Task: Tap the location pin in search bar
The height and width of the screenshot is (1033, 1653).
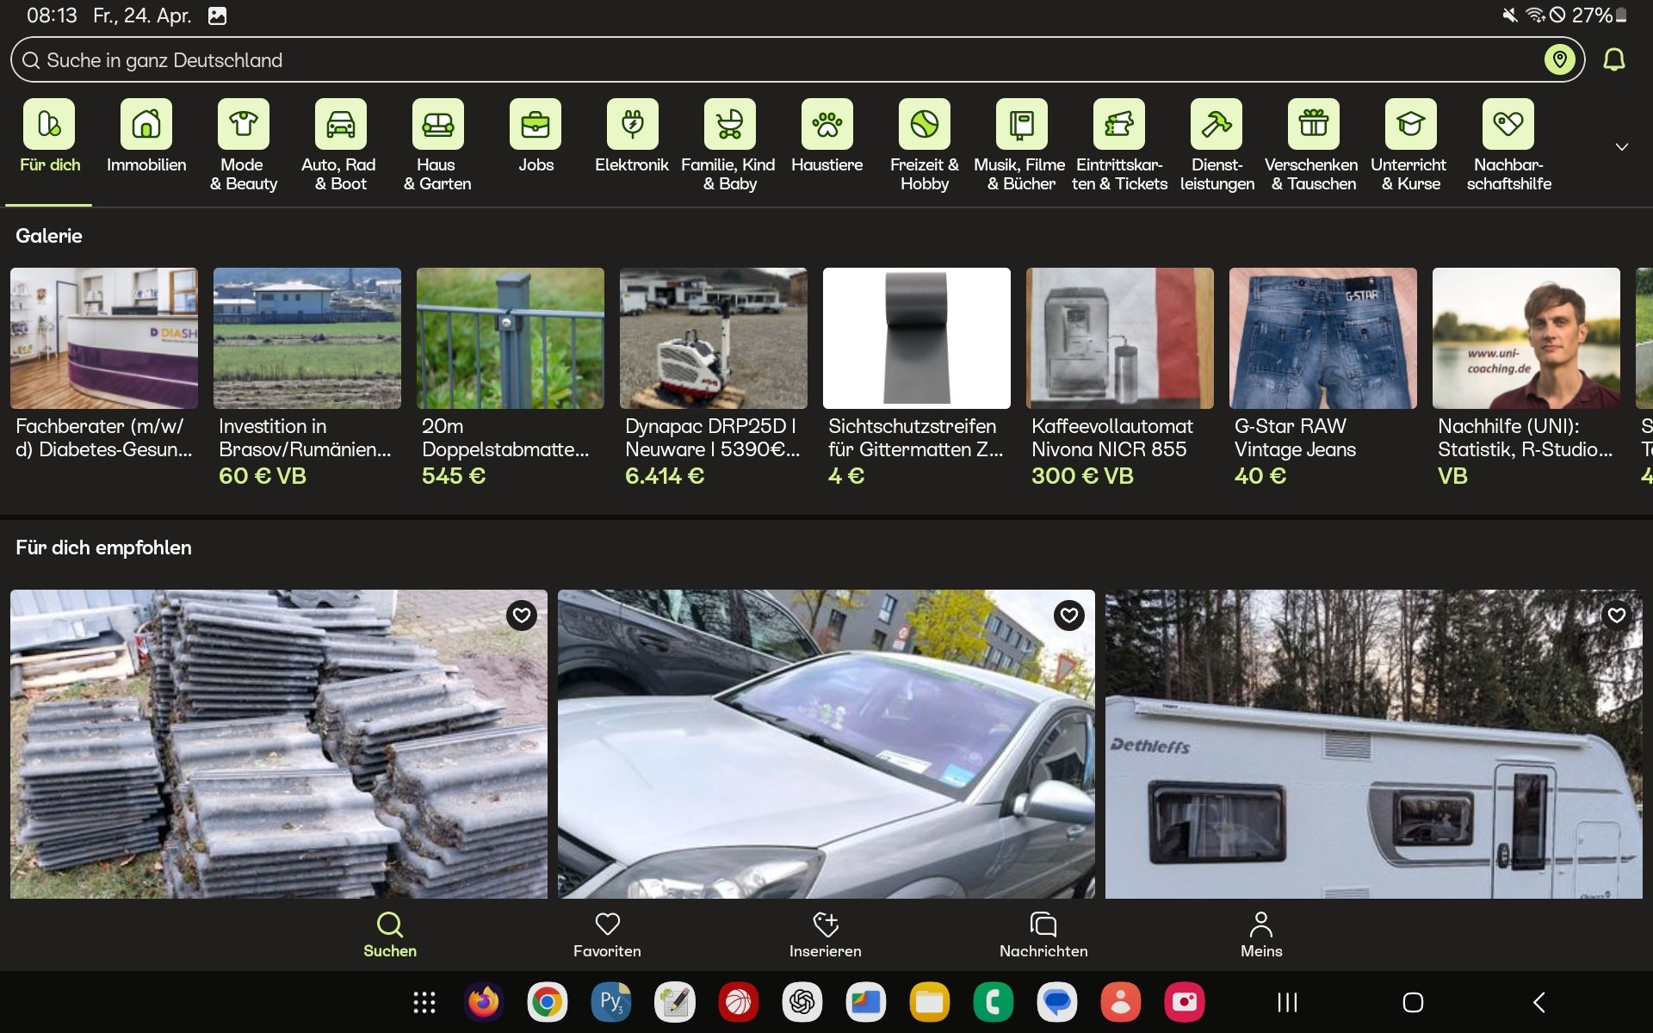Action: 1559,59
